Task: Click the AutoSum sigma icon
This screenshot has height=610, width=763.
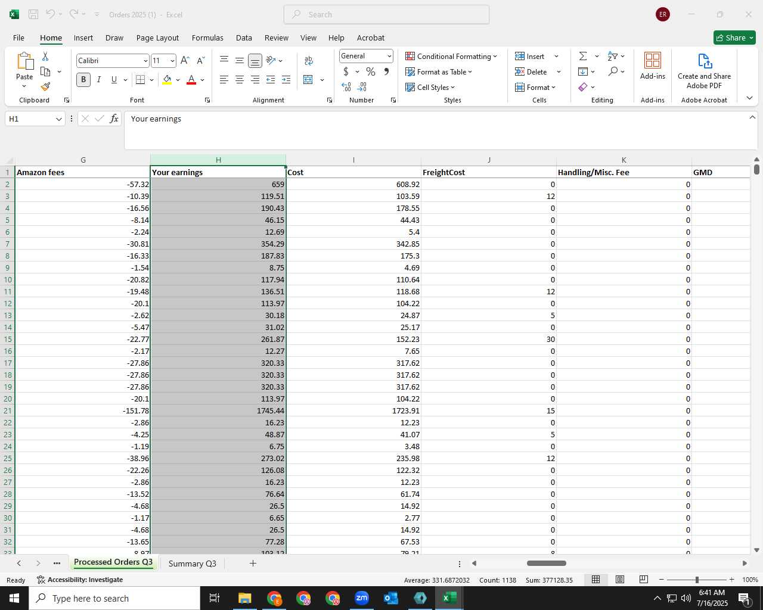Action: [583, 56]
